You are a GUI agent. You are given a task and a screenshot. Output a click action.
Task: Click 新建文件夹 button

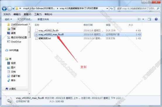point(43,19)
